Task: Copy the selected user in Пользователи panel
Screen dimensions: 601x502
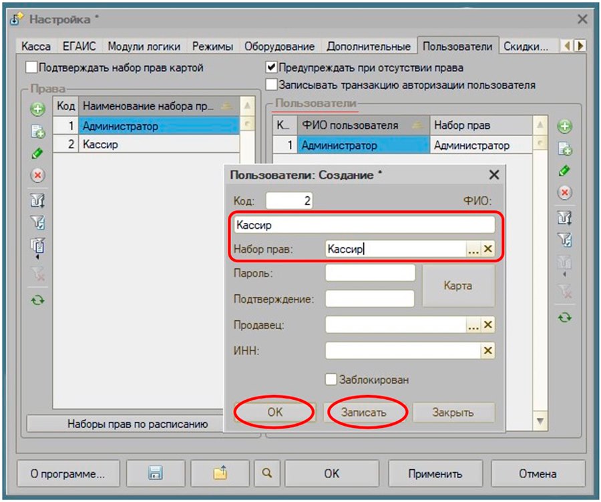Action: click(x=564, y=149)
